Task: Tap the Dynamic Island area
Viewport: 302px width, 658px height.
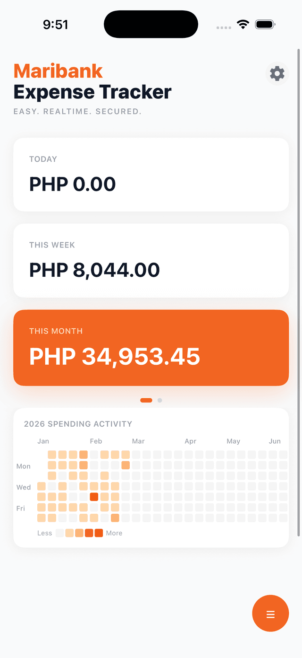Action: tap(151, 24)
